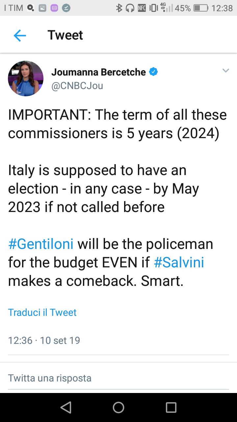The width and height of the screenshot is (237, 422).
Task: Tap the @CNBCJou handle
Action: (x=77, y=86)
